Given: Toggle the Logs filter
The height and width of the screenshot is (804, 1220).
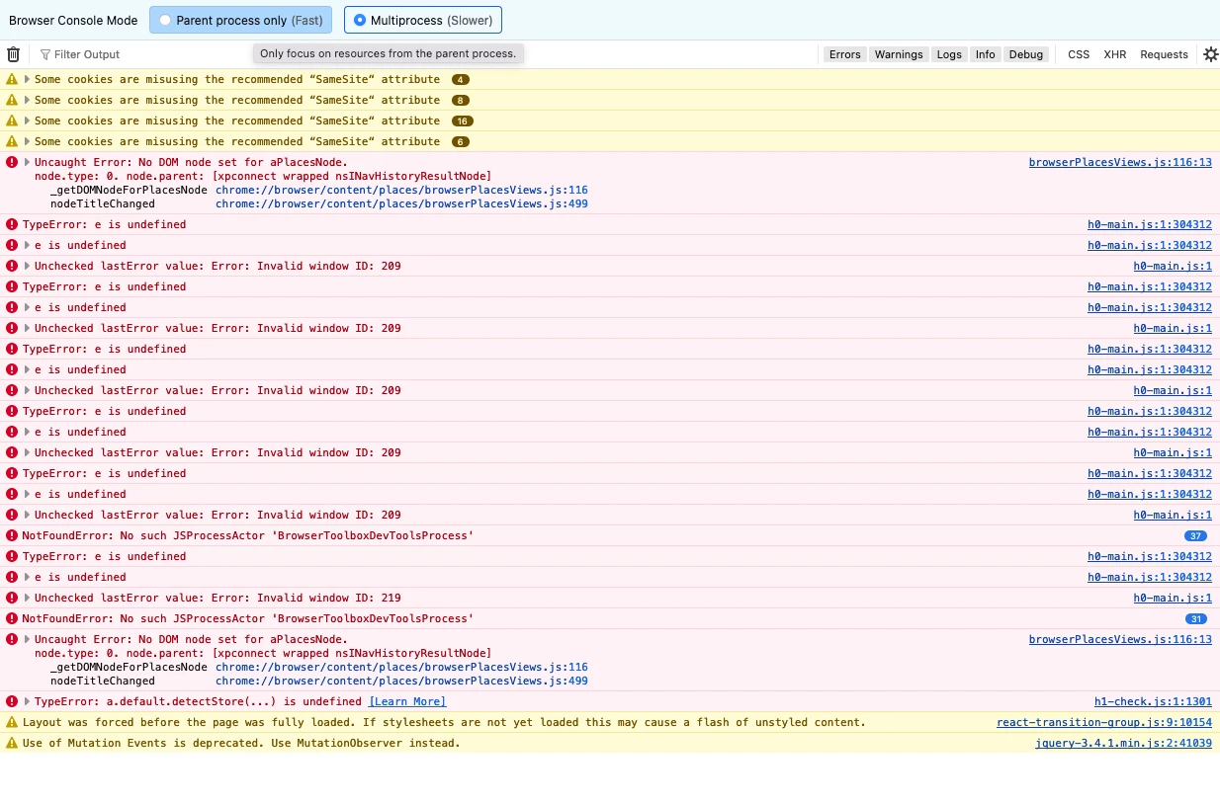Looking at the screenshot, I should click(x=949, y=54).
